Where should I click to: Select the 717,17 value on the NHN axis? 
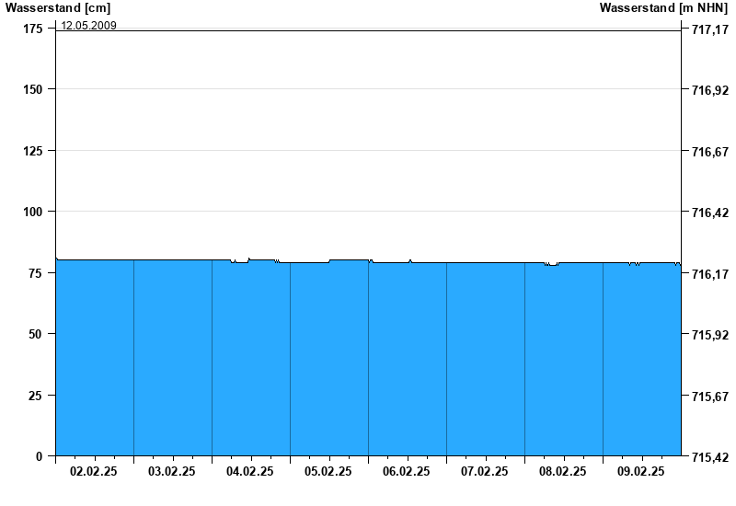point(709,30)
